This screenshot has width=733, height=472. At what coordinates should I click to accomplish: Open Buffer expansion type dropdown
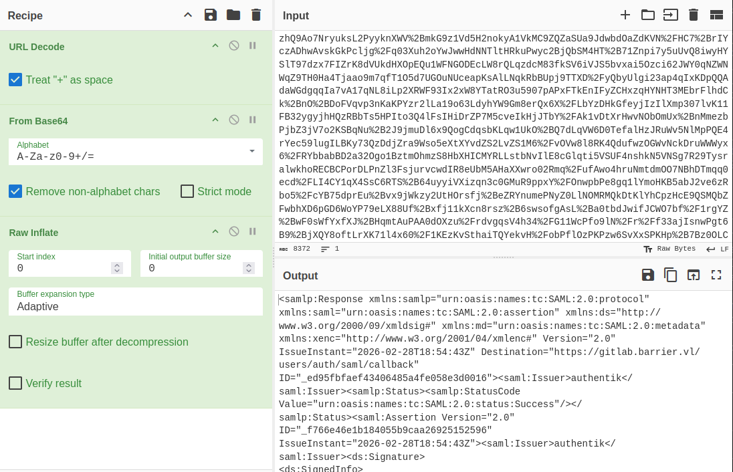[x=135, y=302]
